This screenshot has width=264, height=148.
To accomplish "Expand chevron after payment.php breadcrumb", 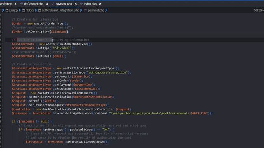I will tap(106, 10).
